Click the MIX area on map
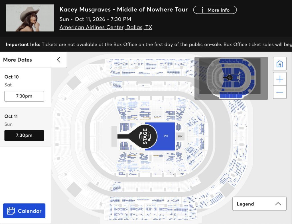292x224 pixels. point(180,137)
